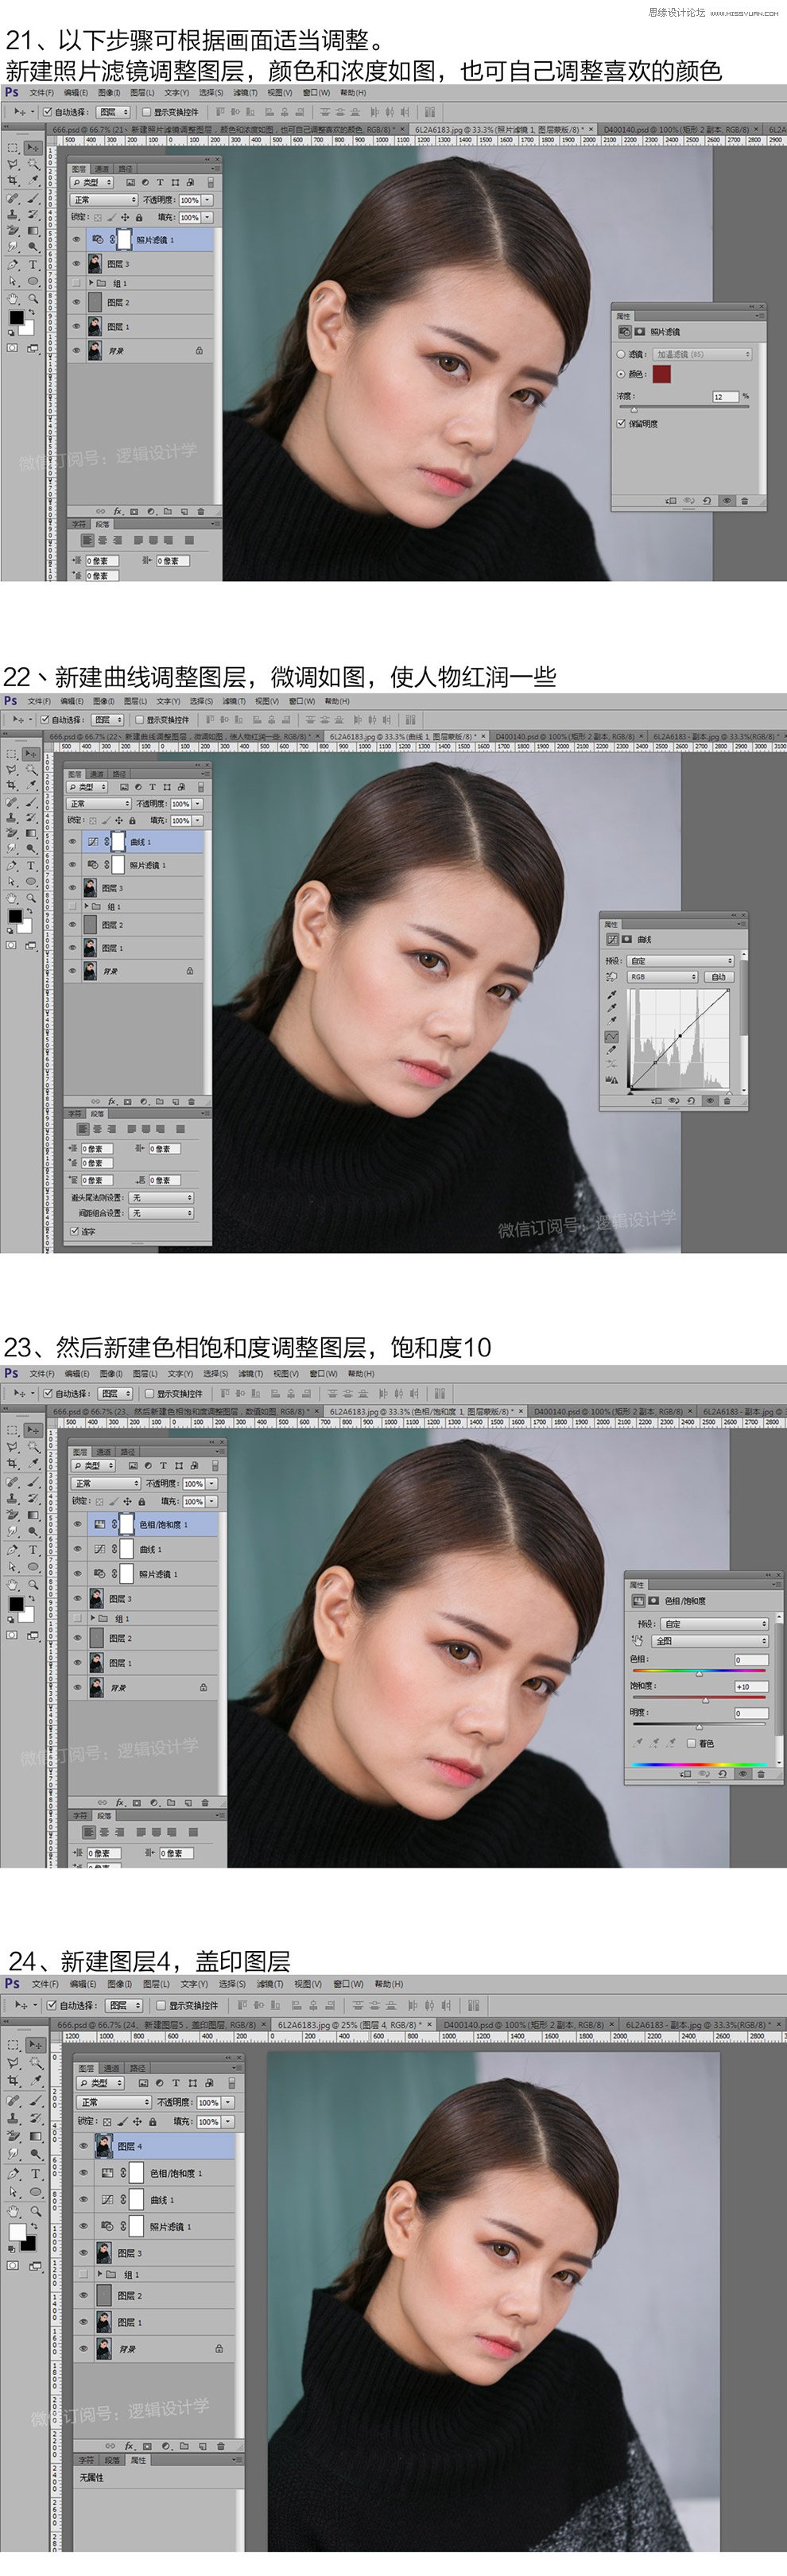Click new group folder icon in step 24 panel
The height and width of the screenshot is (2576, 787).
click(x=184, y=2446)
